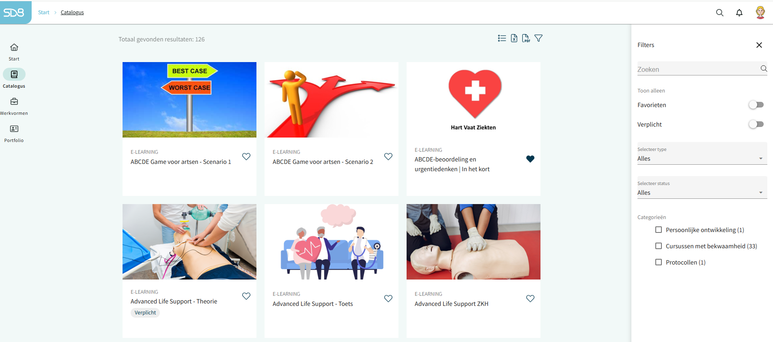Open the user avatar menu
Screen dimensions: 773x342
point(760,13)
